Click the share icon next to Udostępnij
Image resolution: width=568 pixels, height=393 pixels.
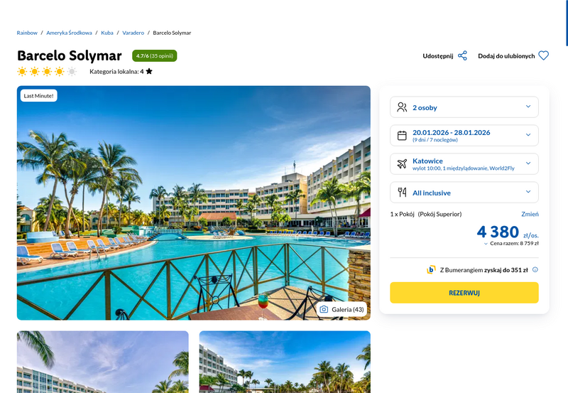point(462,56)
